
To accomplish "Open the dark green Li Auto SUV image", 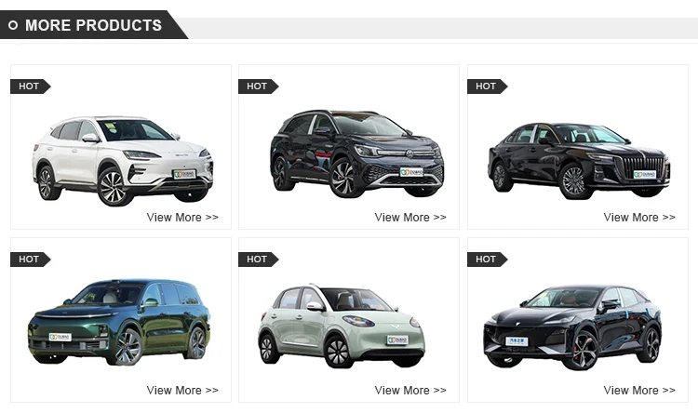I will click(119, 322).
